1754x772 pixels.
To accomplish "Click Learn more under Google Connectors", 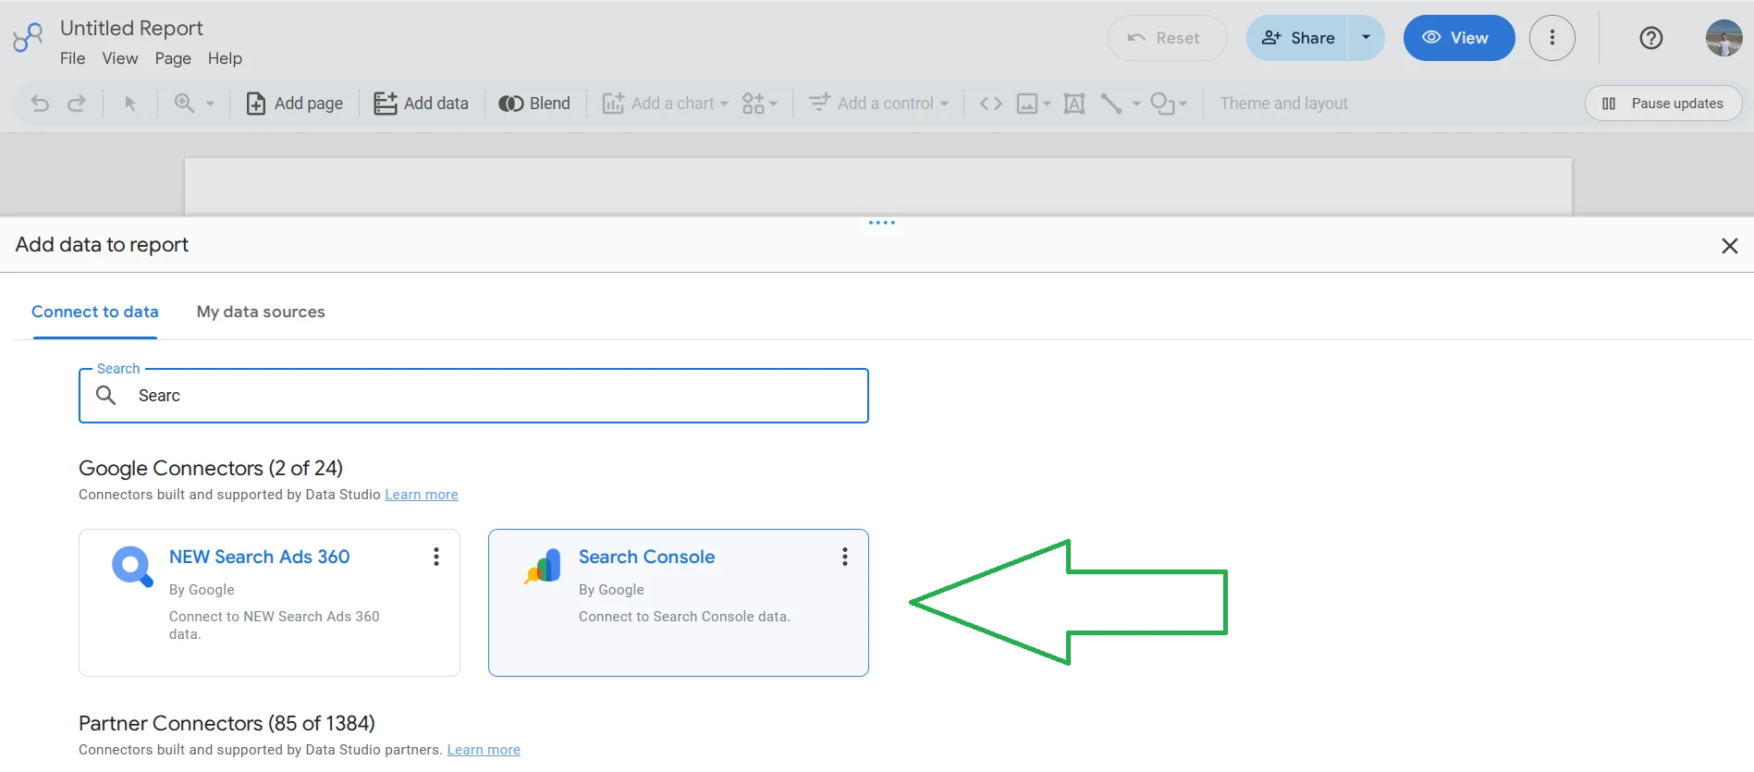I will pos(422,495).
